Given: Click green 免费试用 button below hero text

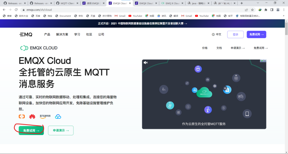Looking at the screenshot, I should 31,131.
